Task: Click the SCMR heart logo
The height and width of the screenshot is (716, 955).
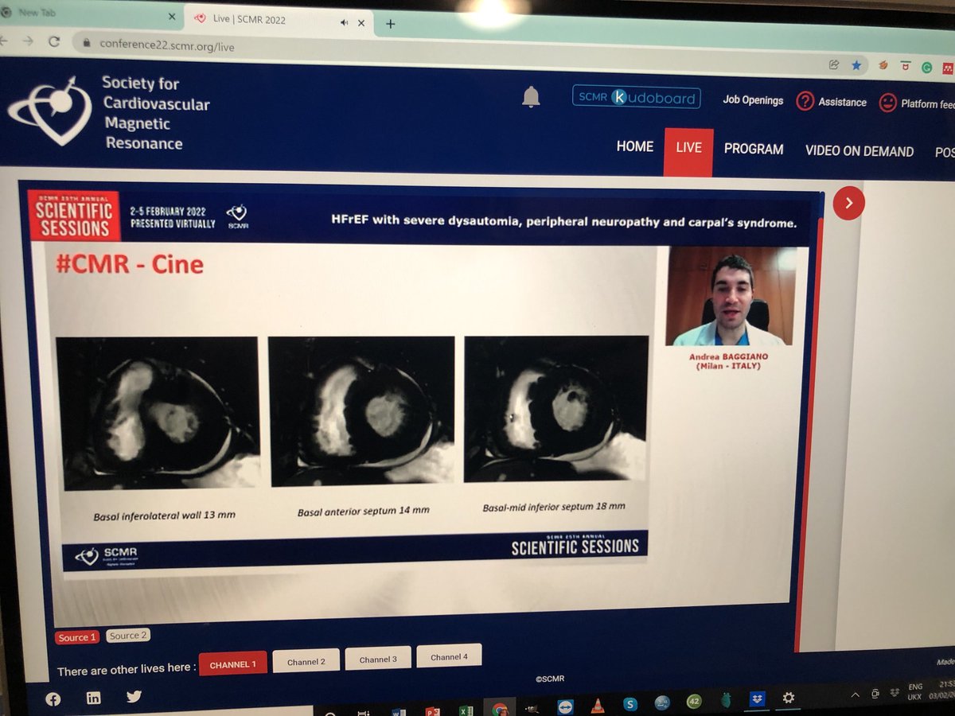Action: click(x=49, y=112)
